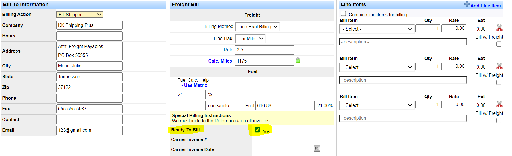The width and height of the screenshot is (512, 156).
Task: Click the third line item description field
Action: (403, 118)
